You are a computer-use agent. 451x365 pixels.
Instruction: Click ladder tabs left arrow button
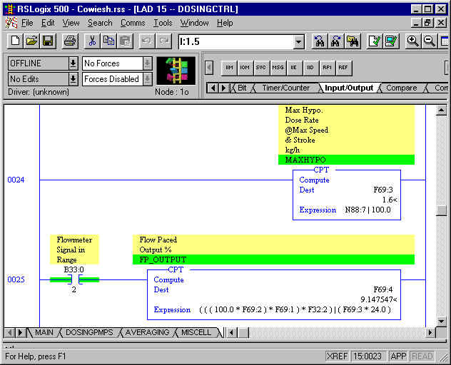point(9,333)
